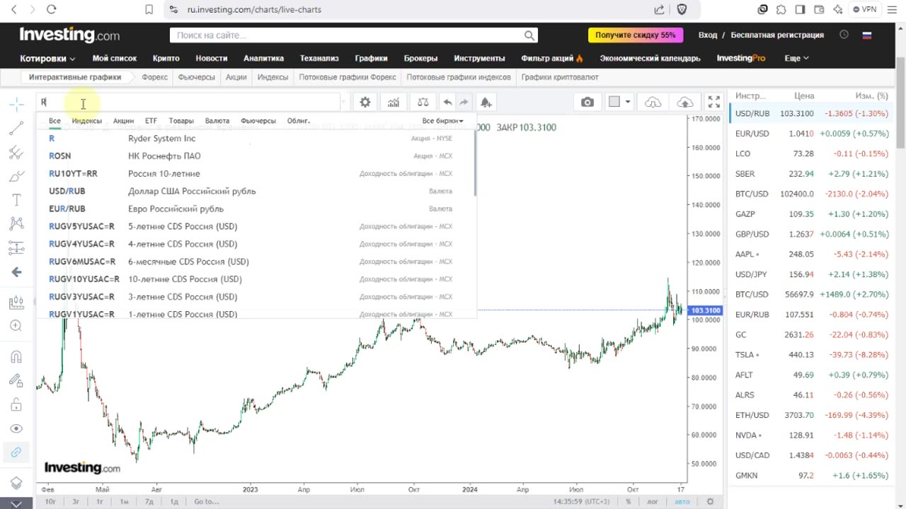Toggle logarithmic scale 'лог'
Image resolution: width=906 pixels, height=509 pixels.
pos(653,501)
